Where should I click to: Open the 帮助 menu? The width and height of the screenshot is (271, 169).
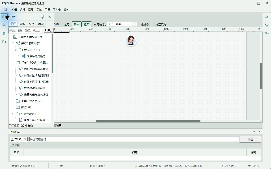click(x=66, y=10)
